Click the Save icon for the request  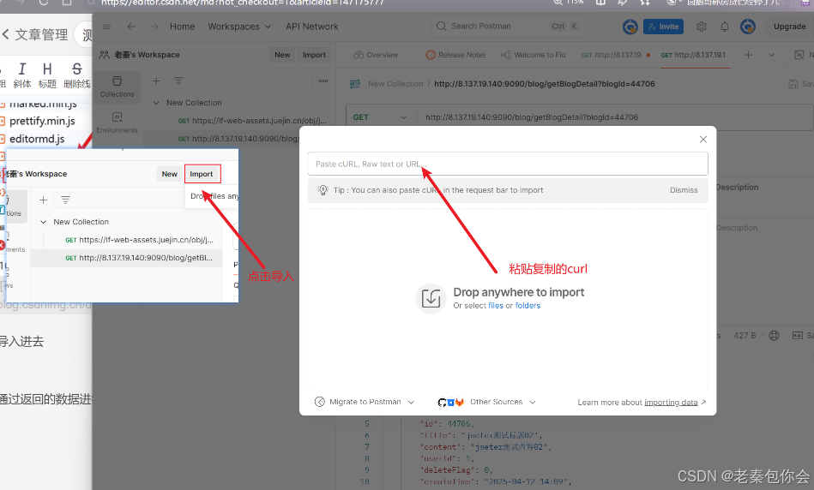(x=793, y=84)
